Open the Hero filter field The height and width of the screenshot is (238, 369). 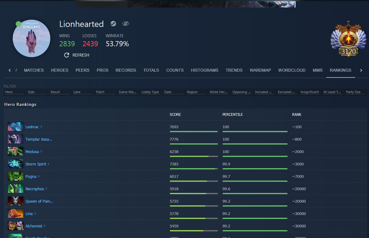(x=15, y=92)
